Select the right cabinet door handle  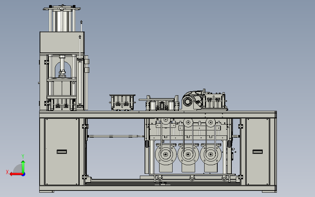[258, 152]
